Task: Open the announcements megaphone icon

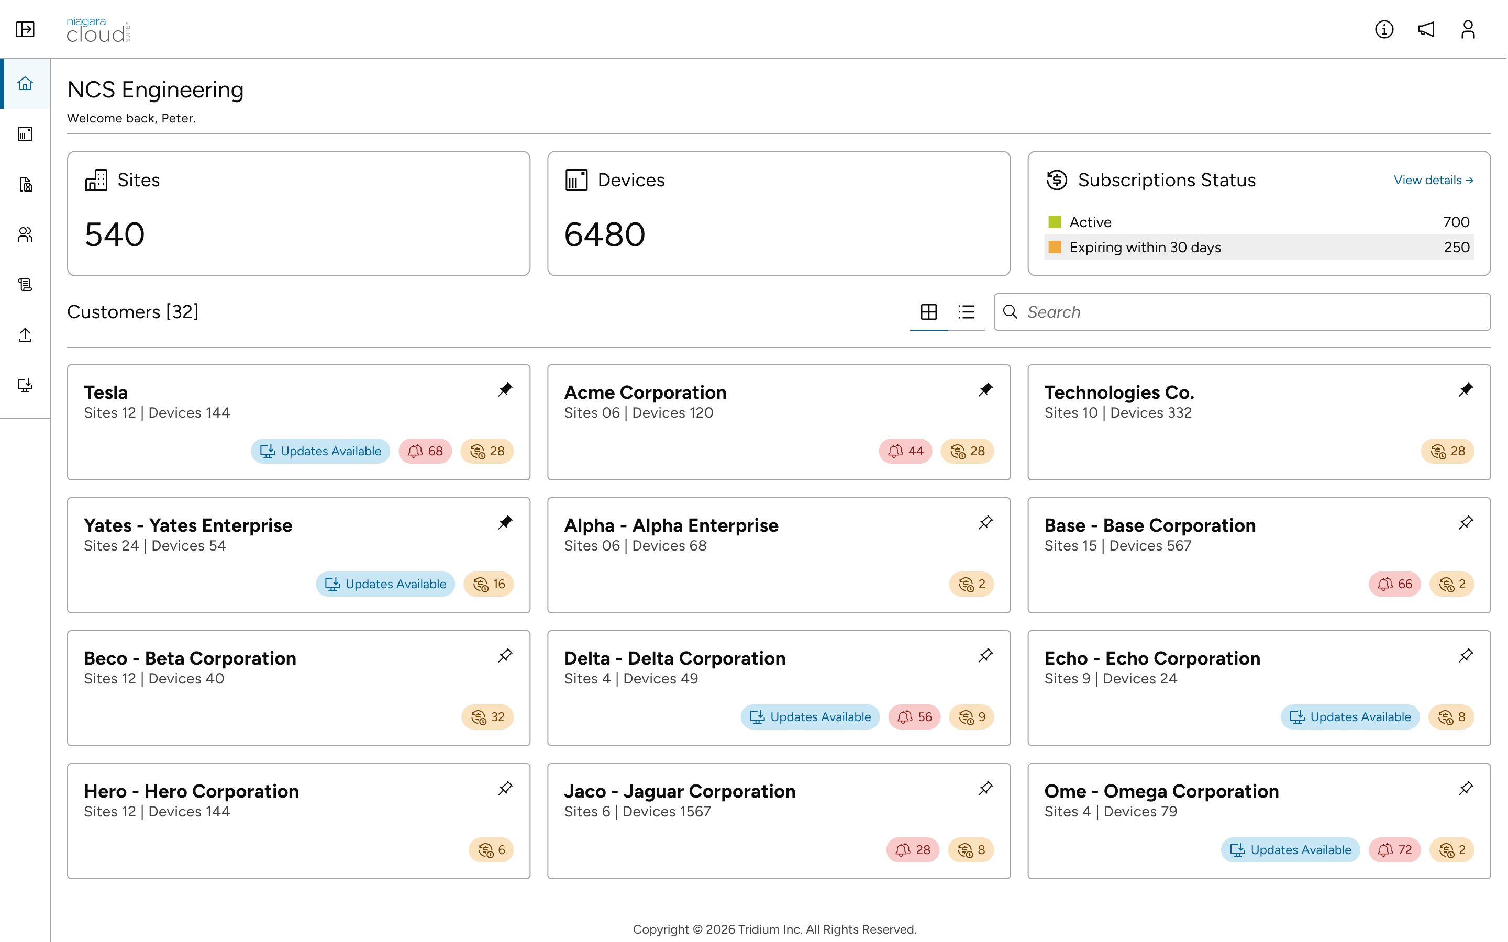Action: click(1426, 29)
